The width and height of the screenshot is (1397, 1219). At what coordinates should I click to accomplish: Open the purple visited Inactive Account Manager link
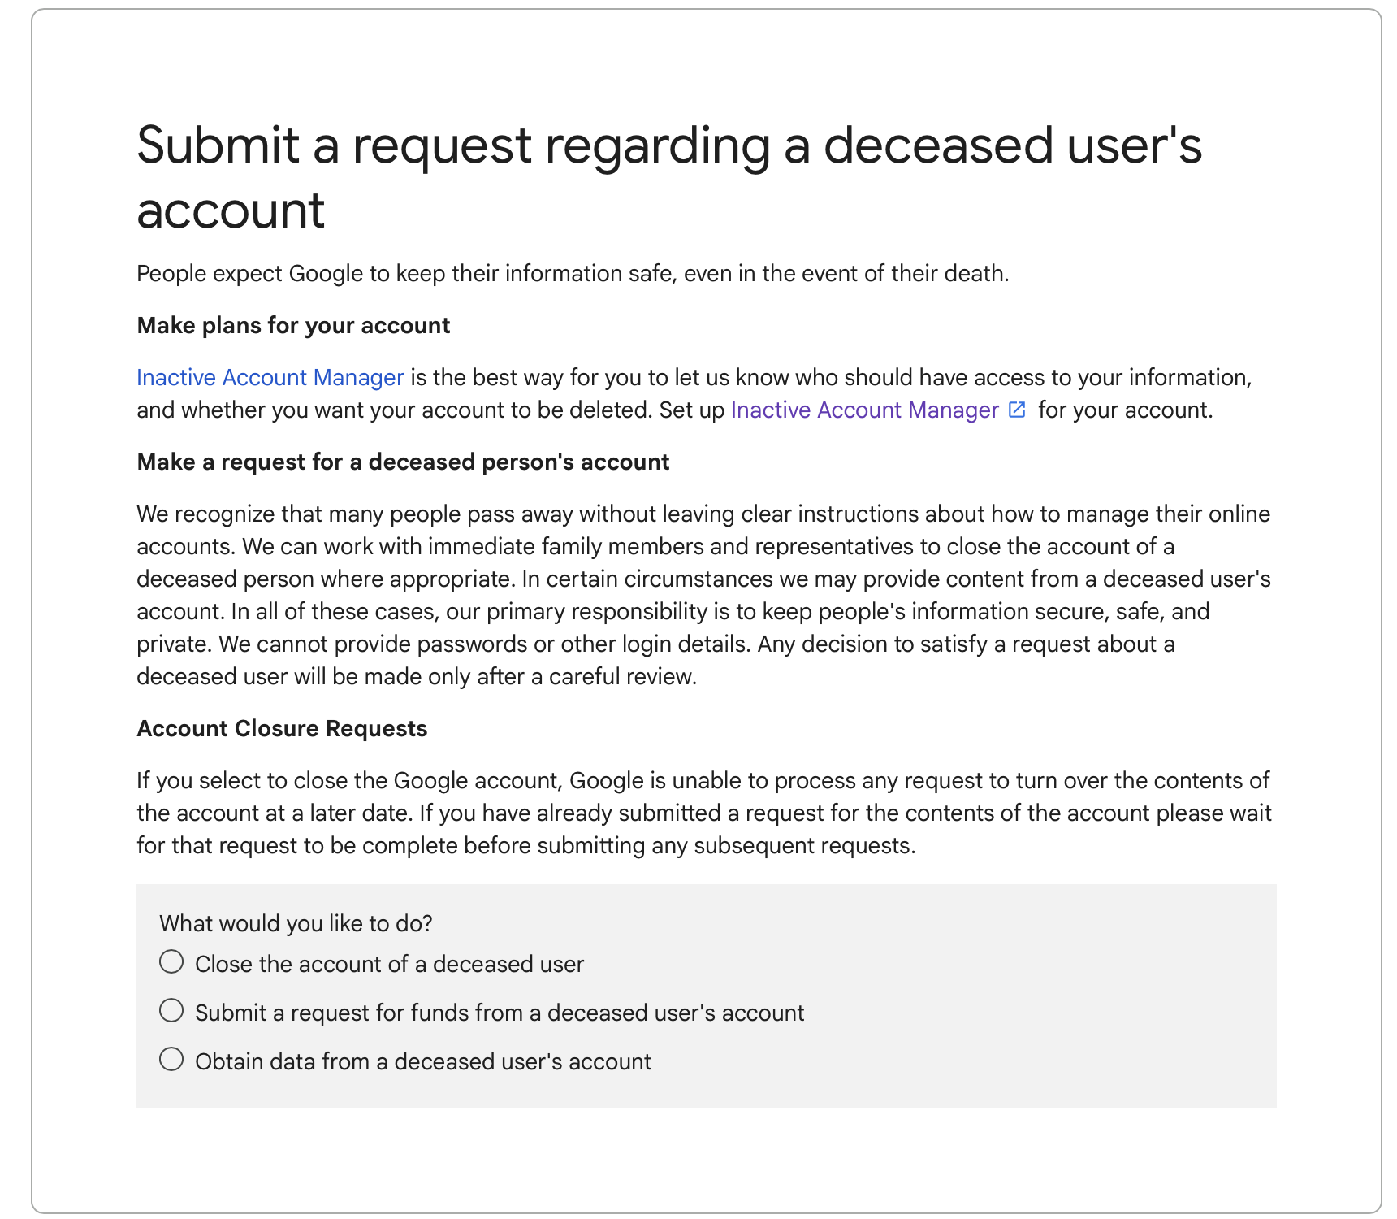(865, 410)
